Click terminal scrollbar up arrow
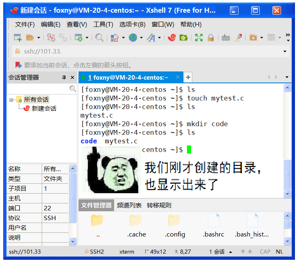The image size is (297, 261). tap(287, 87)
